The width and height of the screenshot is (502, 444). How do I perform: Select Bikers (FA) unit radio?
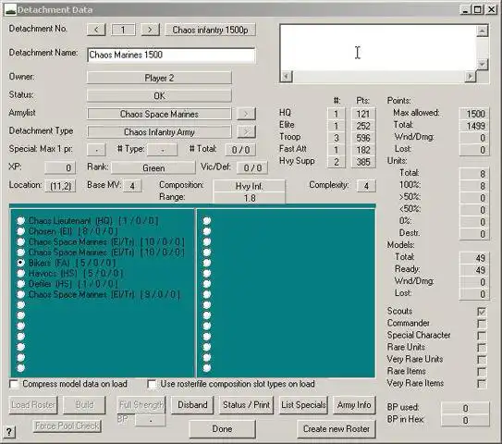click(x=21, y=263)
